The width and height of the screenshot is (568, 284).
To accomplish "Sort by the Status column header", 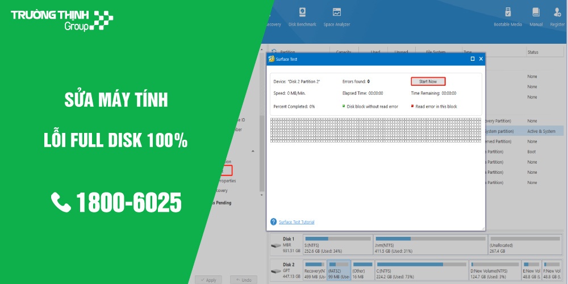I will coord(533,52).
